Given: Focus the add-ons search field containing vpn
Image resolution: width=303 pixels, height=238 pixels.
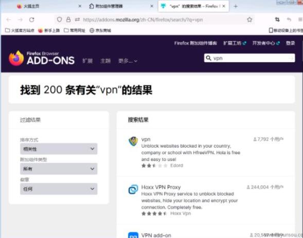Looking at the screenshot, I should click(x=249, y=58).
